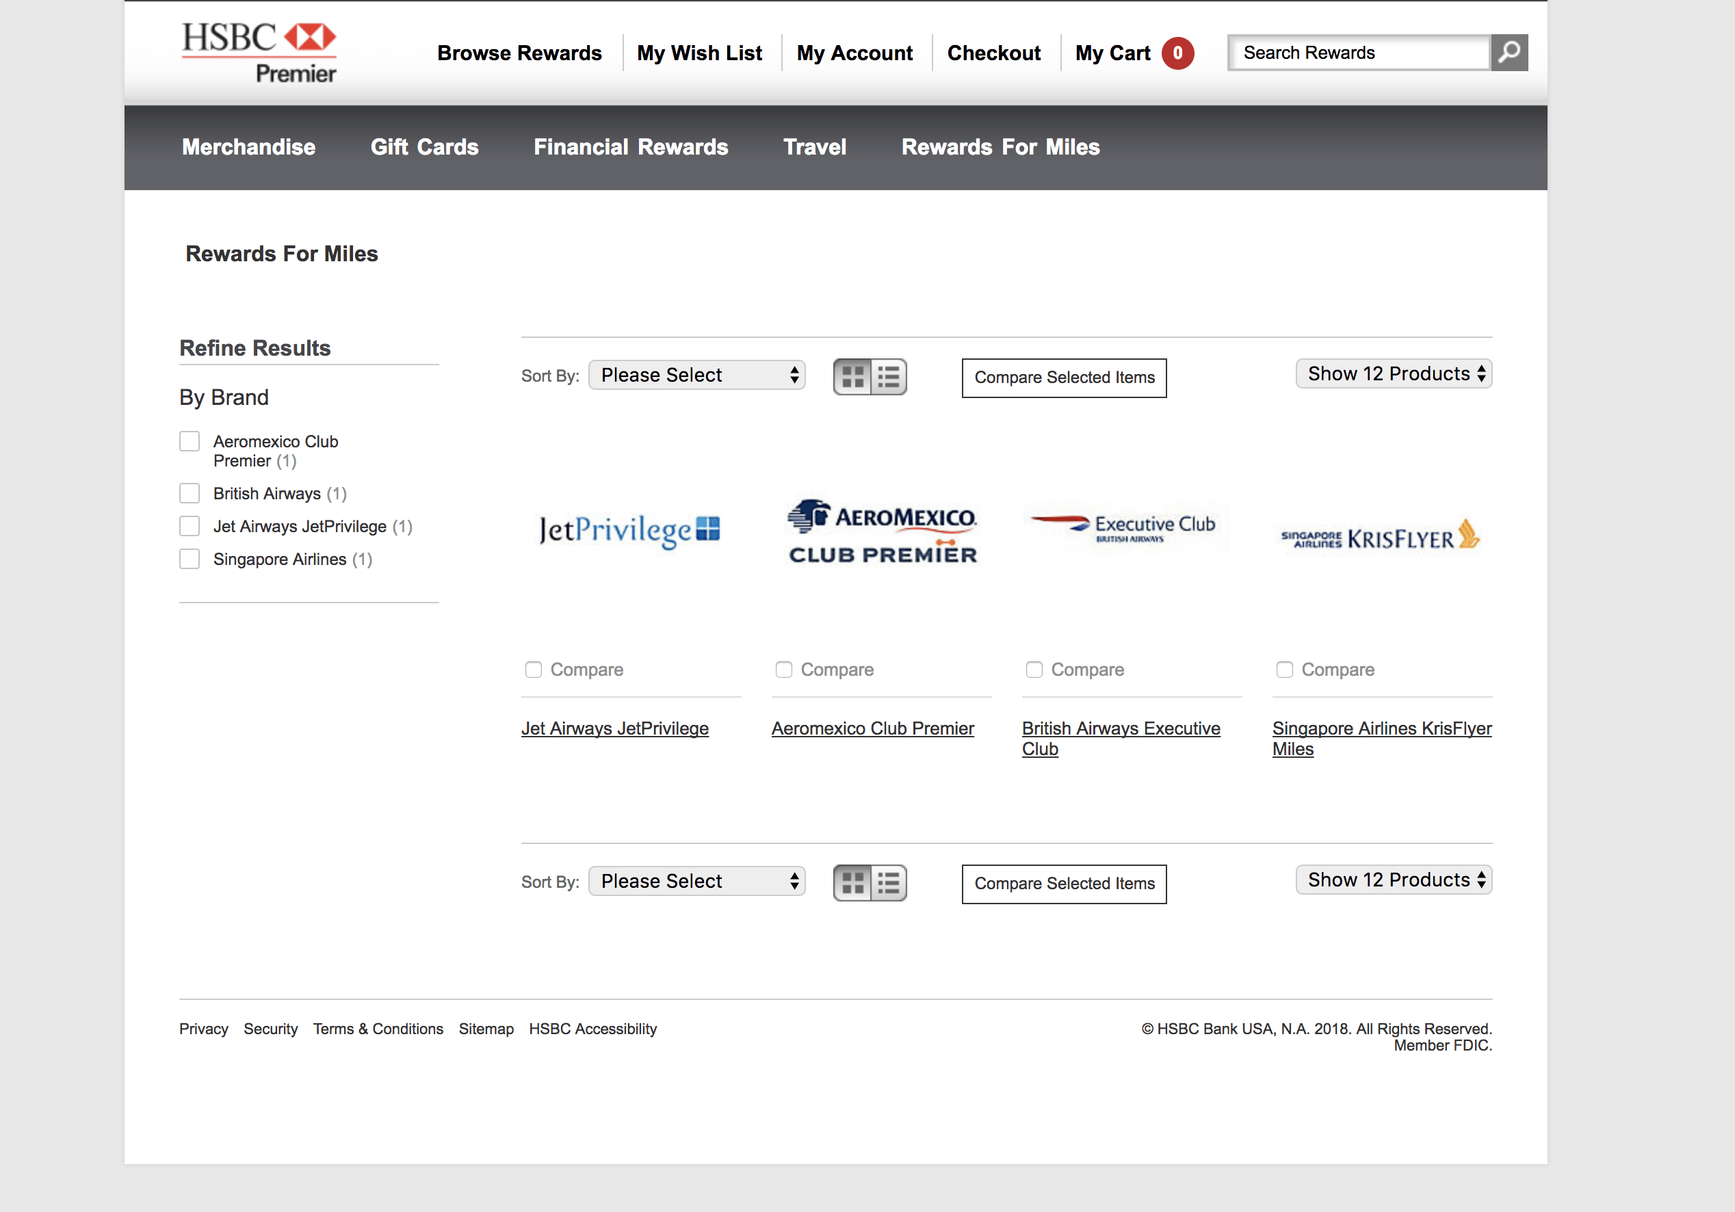Screen dimensions: 1735x1212
Task: Open Browse Rewards in header
Action: (x=519, y=53)
